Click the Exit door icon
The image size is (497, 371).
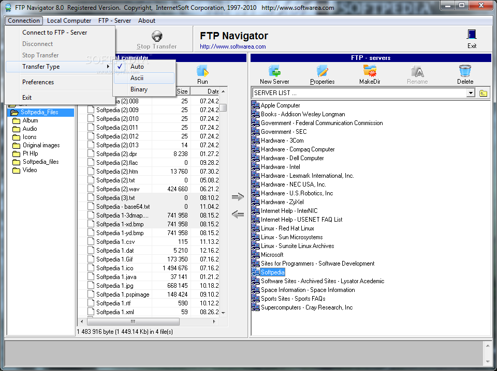tap(472, 35)
